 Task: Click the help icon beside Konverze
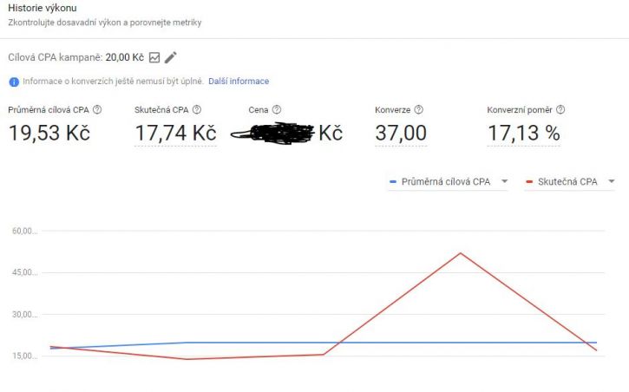tap(418, 110)
